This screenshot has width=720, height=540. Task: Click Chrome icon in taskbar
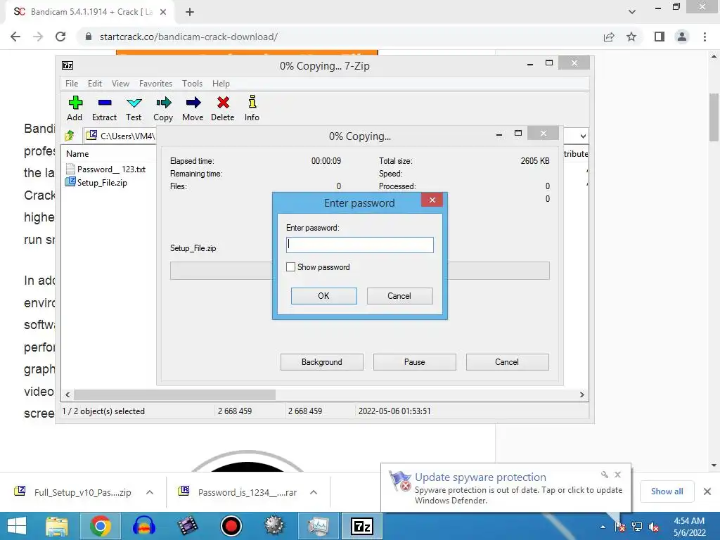(x=100, y=526)
